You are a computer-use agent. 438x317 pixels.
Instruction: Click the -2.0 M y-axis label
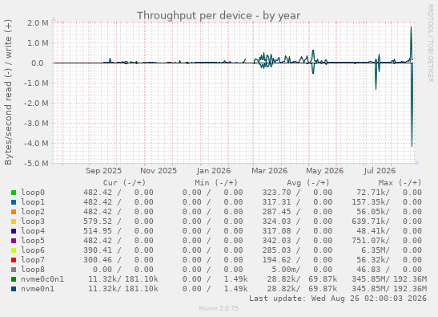click(x=36, y=104)
